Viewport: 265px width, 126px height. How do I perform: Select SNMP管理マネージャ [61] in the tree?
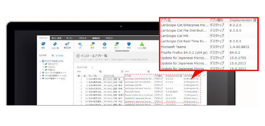click(x=55, y=79)
